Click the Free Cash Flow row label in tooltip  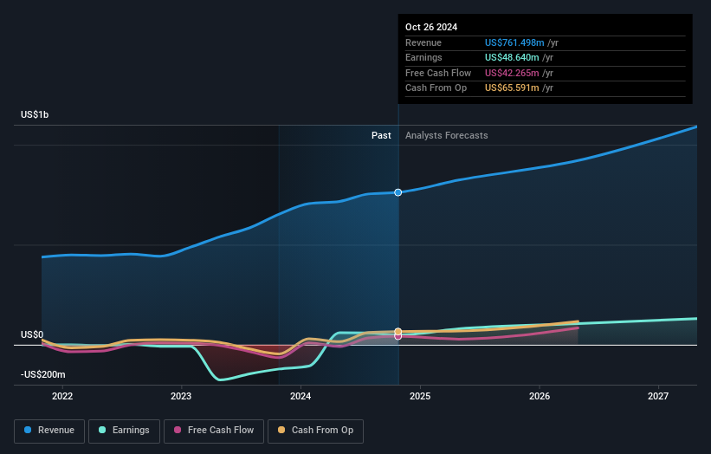tap(438, 73)
